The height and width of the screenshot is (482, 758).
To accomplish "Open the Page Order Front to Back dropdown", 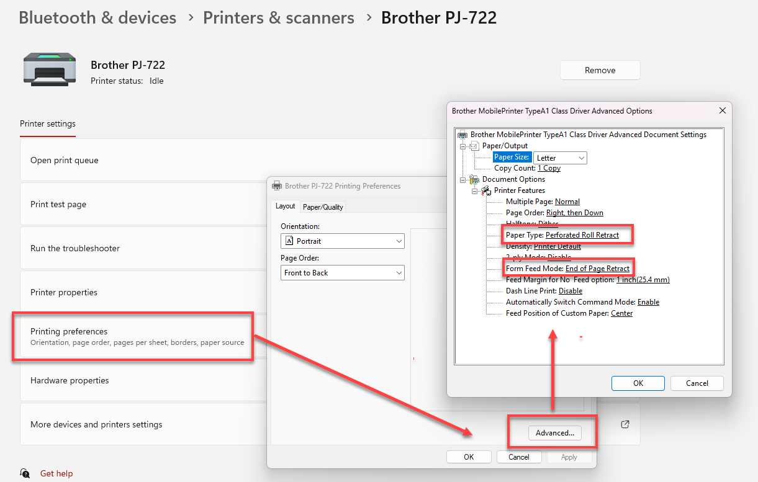I will [342, 272].
